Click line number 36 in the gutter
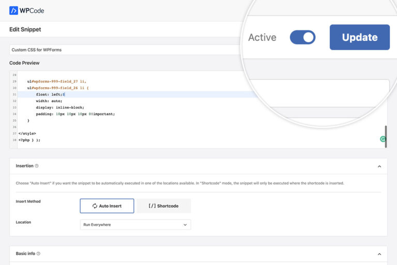The width and height of the screenshot is (397, 265). [14, 127]
